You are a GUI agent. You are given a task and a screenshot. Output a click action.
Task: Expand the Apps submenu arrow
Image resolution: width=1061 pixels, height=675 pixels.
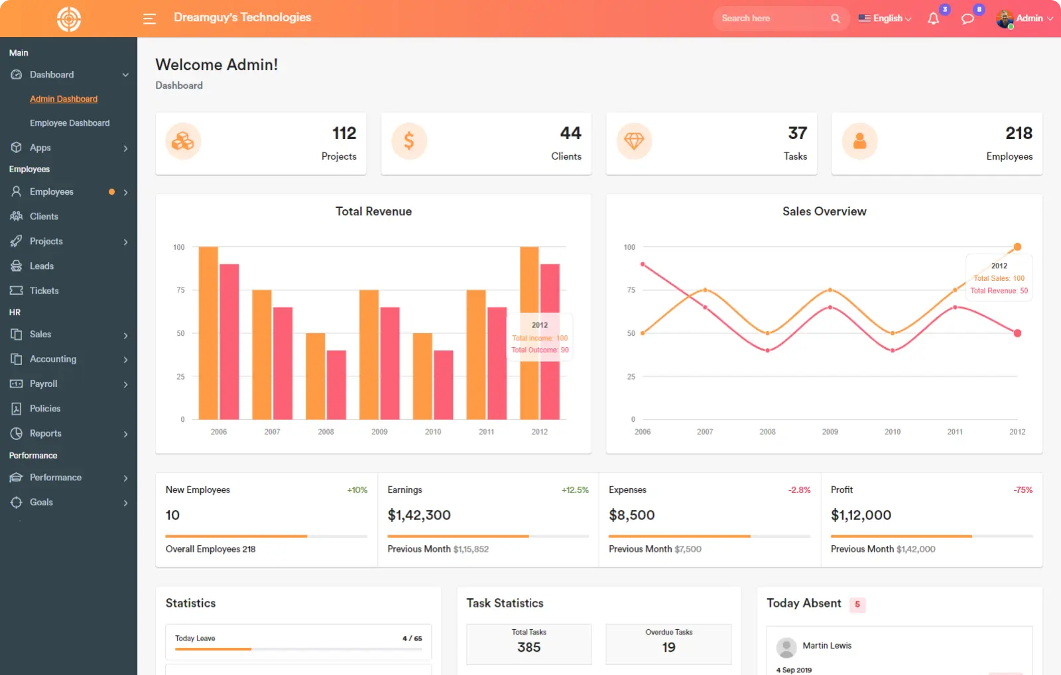[x=125, y=148]
